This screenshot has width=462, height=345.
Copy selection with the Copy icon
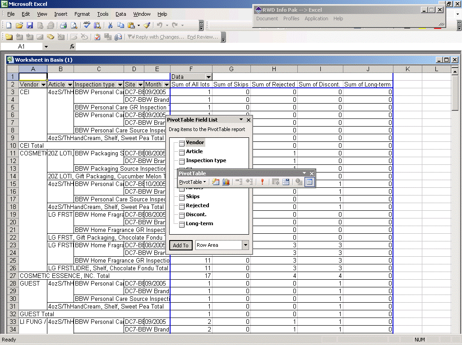pyautogui.click(x=120, y=25)
